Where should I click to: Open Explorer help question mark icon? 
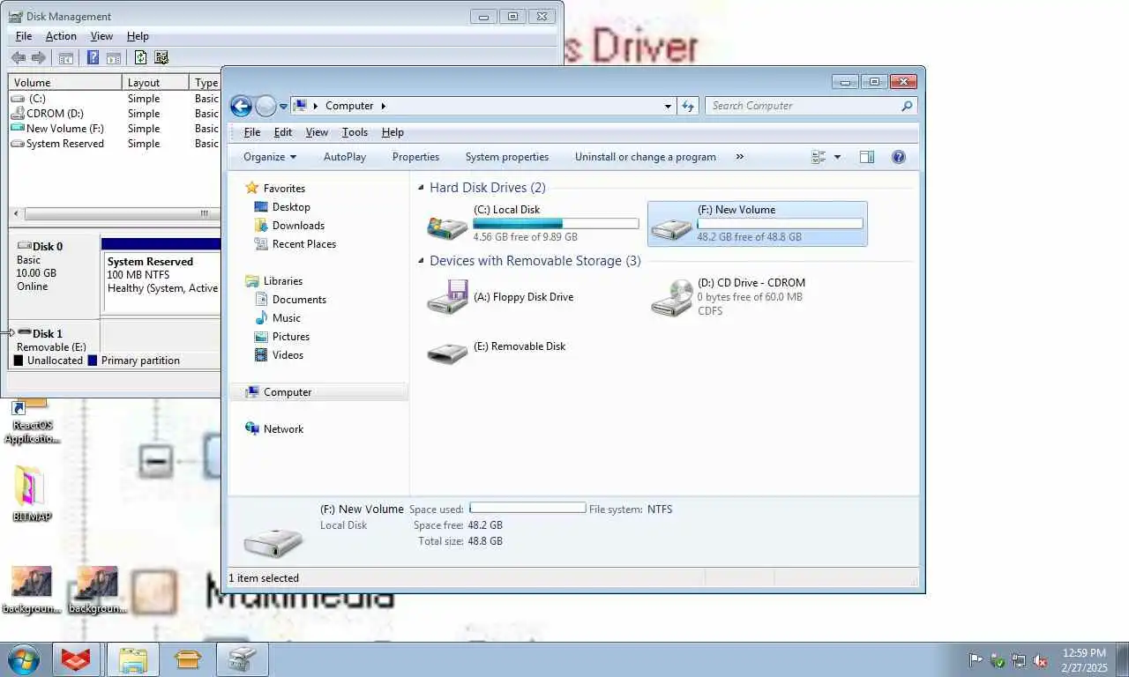click(899, 157)
